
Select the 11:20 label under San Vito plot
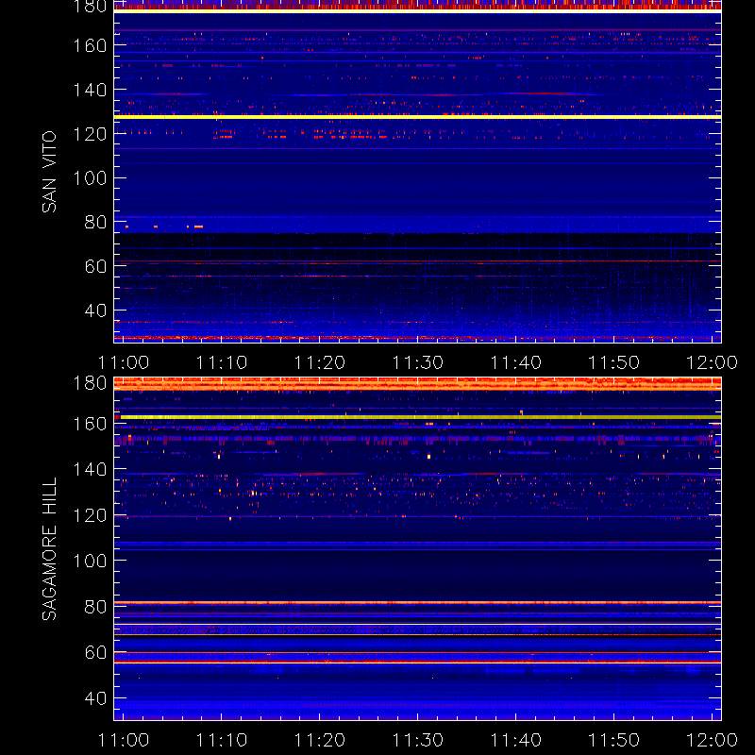click(320, 362)
